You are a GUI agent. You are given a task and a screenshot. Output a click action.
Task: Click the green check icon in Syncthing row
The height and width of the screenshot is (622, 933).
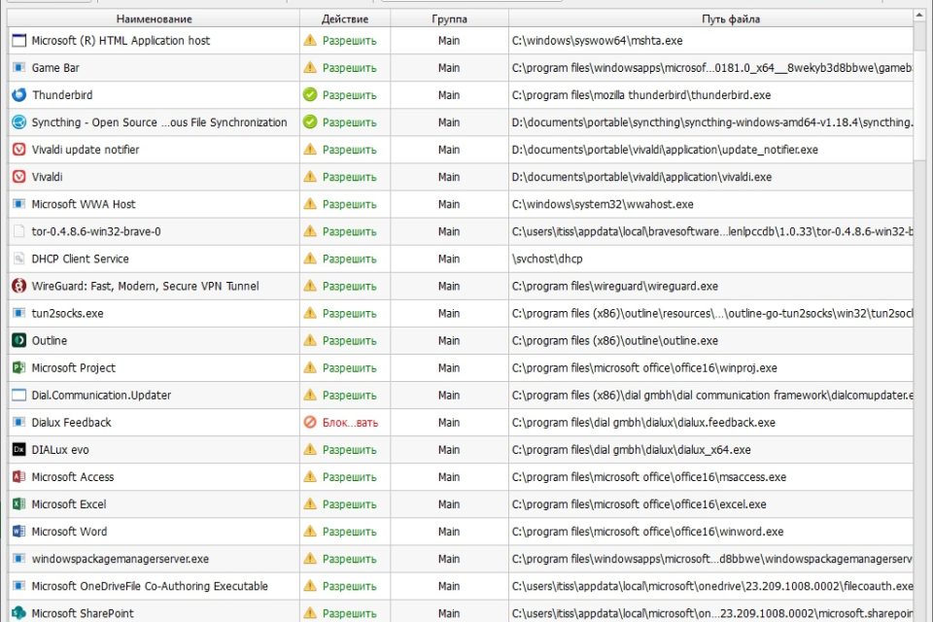click(310, 122)
